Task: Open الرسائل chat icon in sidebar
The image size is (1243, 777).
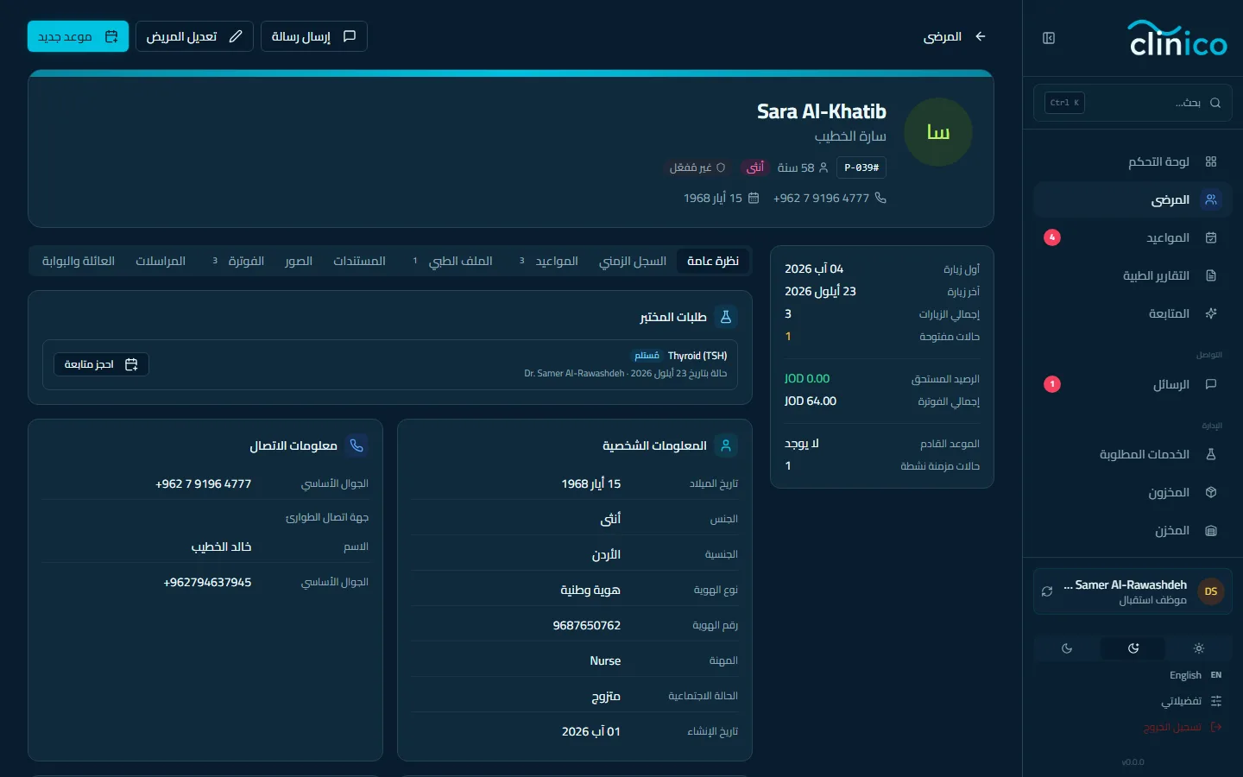Action: (1211, 384)
